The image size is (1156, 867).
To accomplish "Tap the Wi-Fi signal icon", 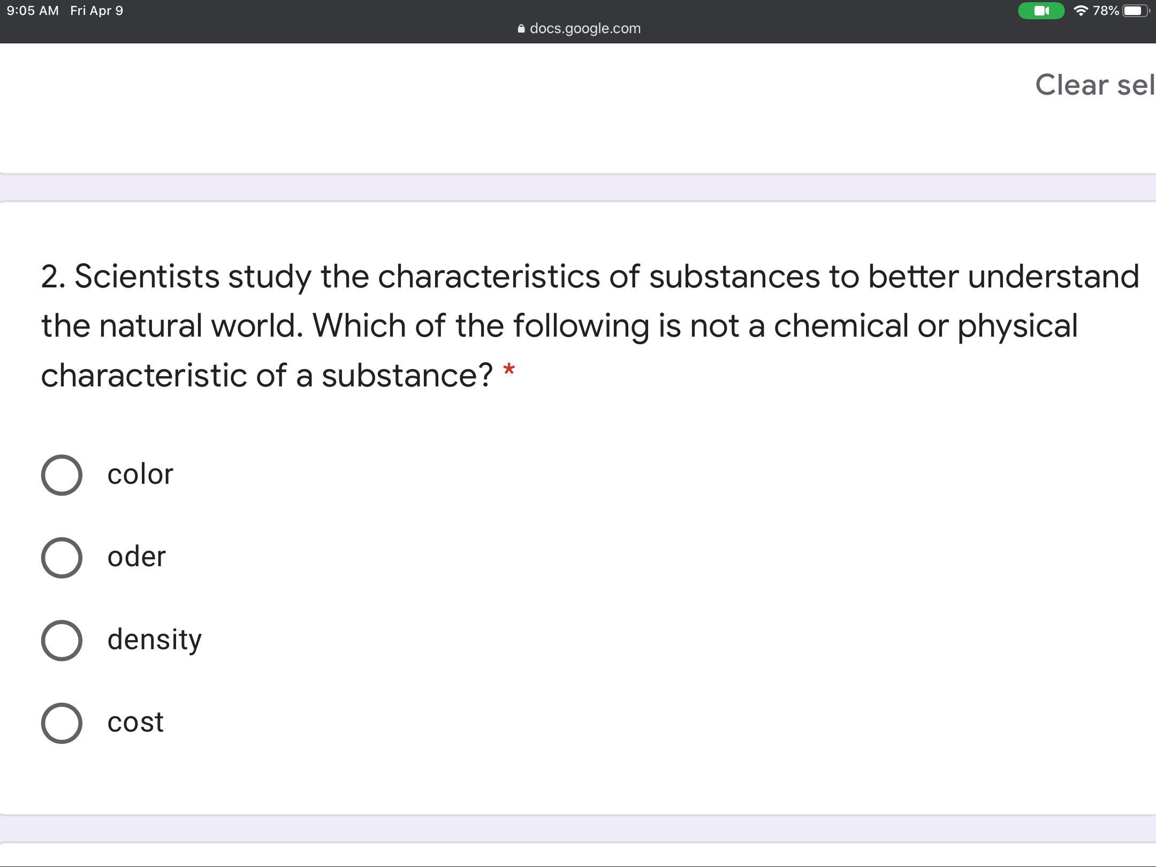I will point(1081,11).
